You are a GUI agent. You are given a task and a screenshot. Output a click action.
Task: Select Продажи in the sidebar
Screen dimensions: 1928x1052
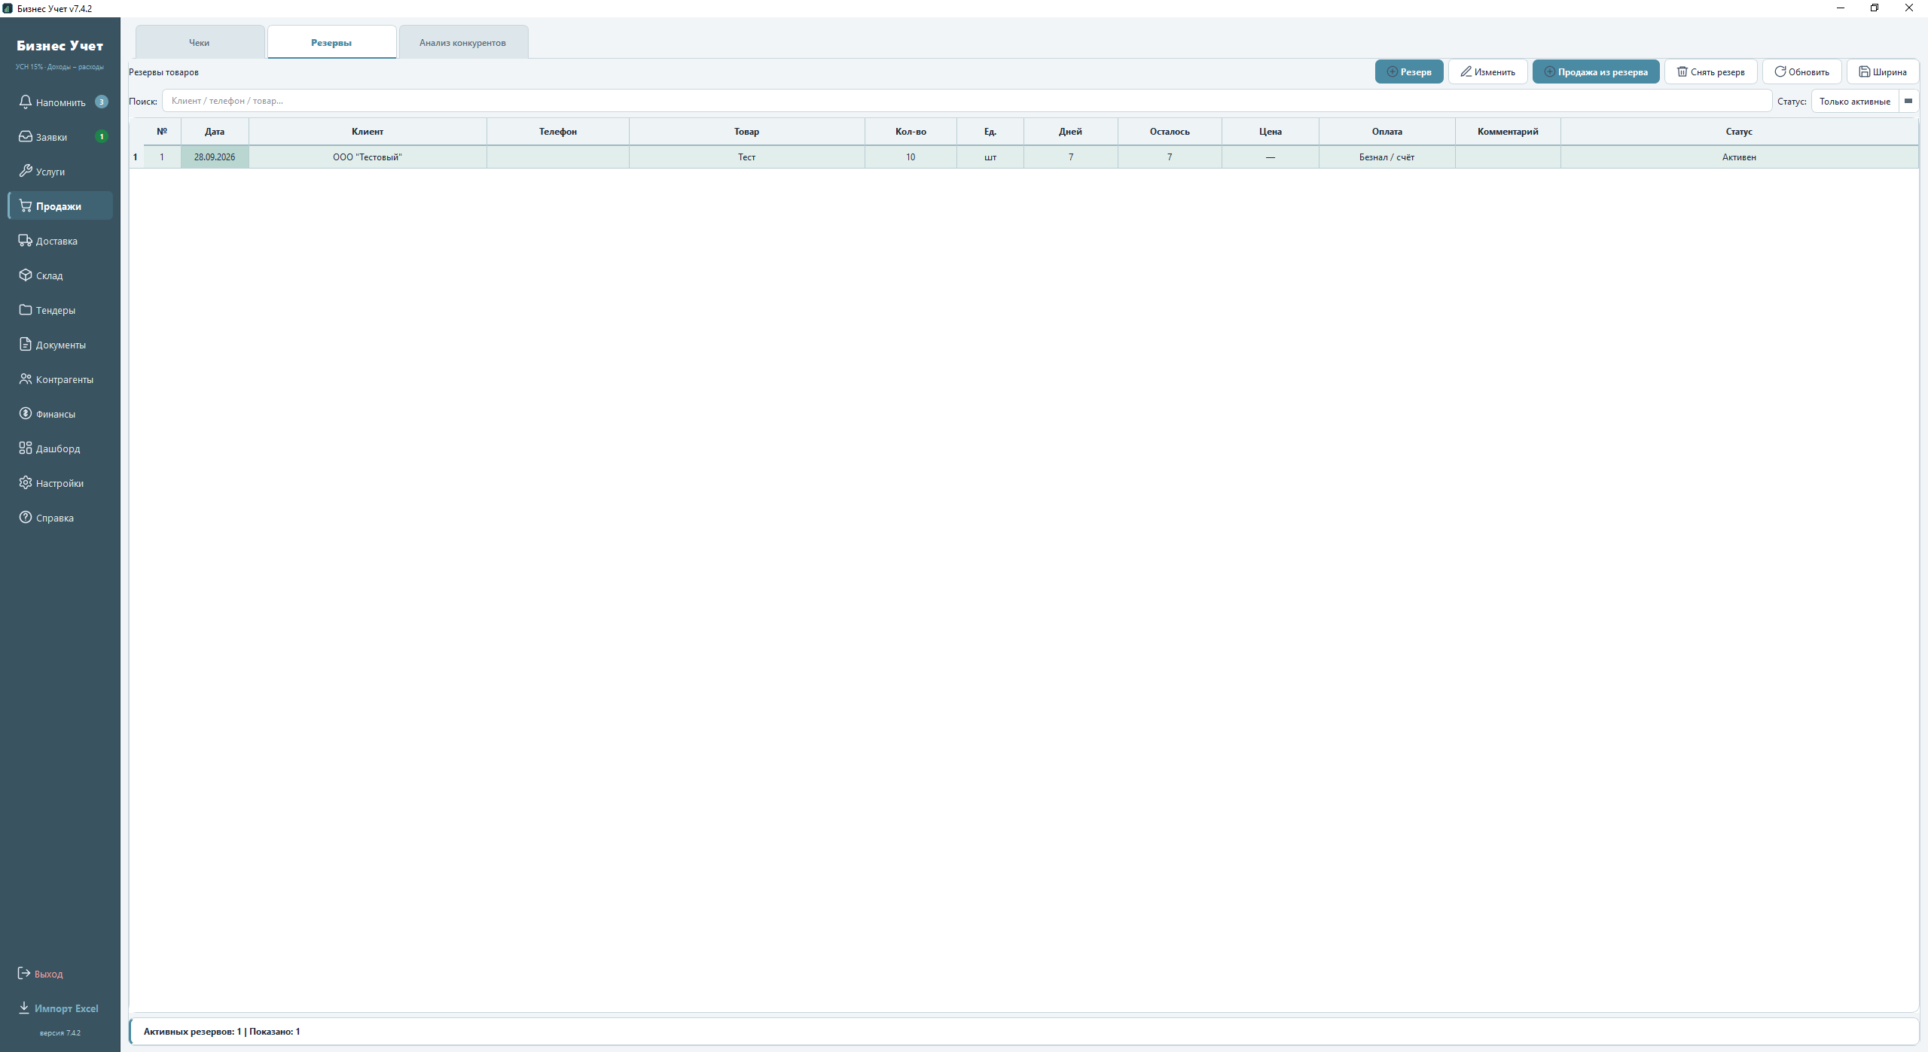coord(60,206)
